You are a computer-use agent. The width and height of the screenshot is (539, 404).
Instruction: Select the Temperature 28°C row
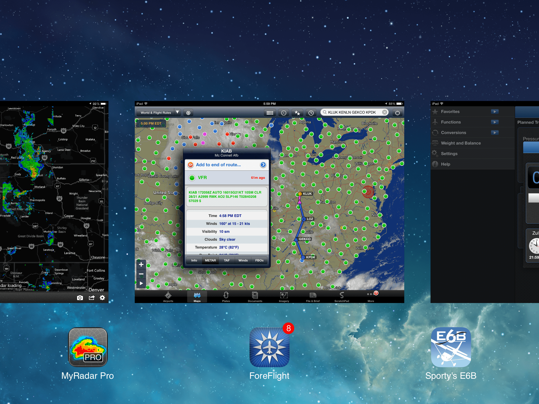pyautogui.click(x=227, y=247)
